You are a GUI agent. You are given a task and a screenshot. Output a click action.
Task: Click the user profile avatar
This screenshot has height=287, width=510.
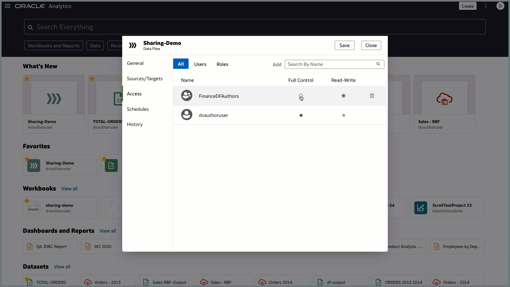tap(500, 6)
